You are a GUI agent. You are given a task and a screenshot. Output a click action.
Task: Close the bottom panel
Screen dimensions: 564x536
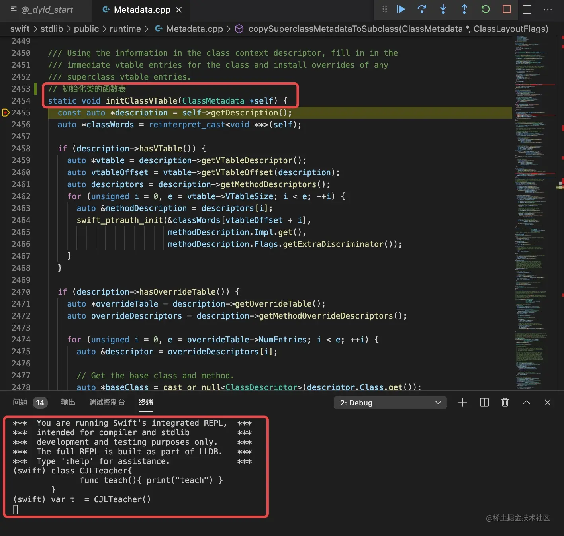pyautogui.click(x=548, y=403)
